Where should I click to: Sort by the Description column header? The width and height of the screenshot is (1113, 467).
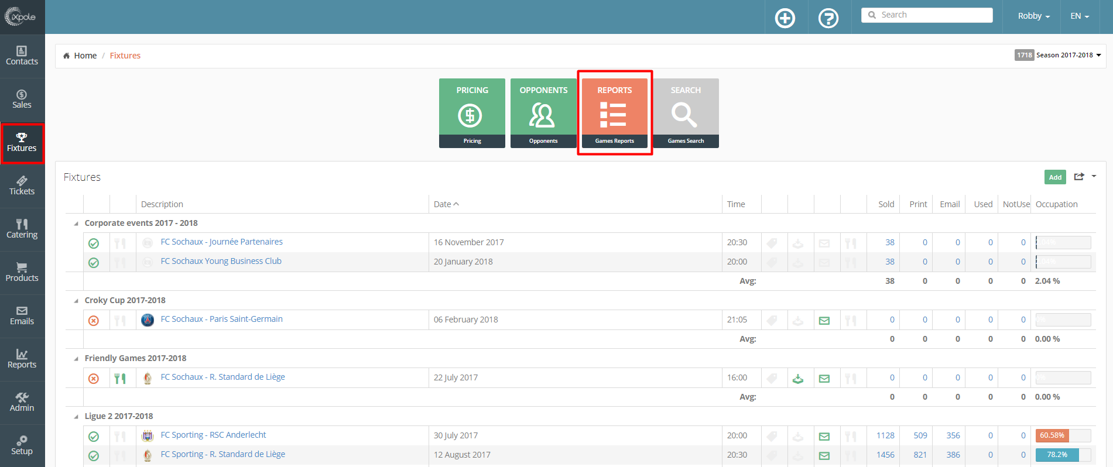[162, 204]
